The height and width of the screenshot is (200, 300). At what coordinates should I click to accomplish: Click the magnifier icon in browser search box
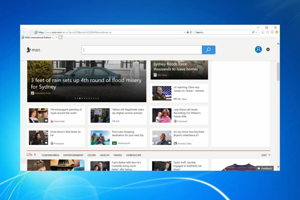coord(253,32)
